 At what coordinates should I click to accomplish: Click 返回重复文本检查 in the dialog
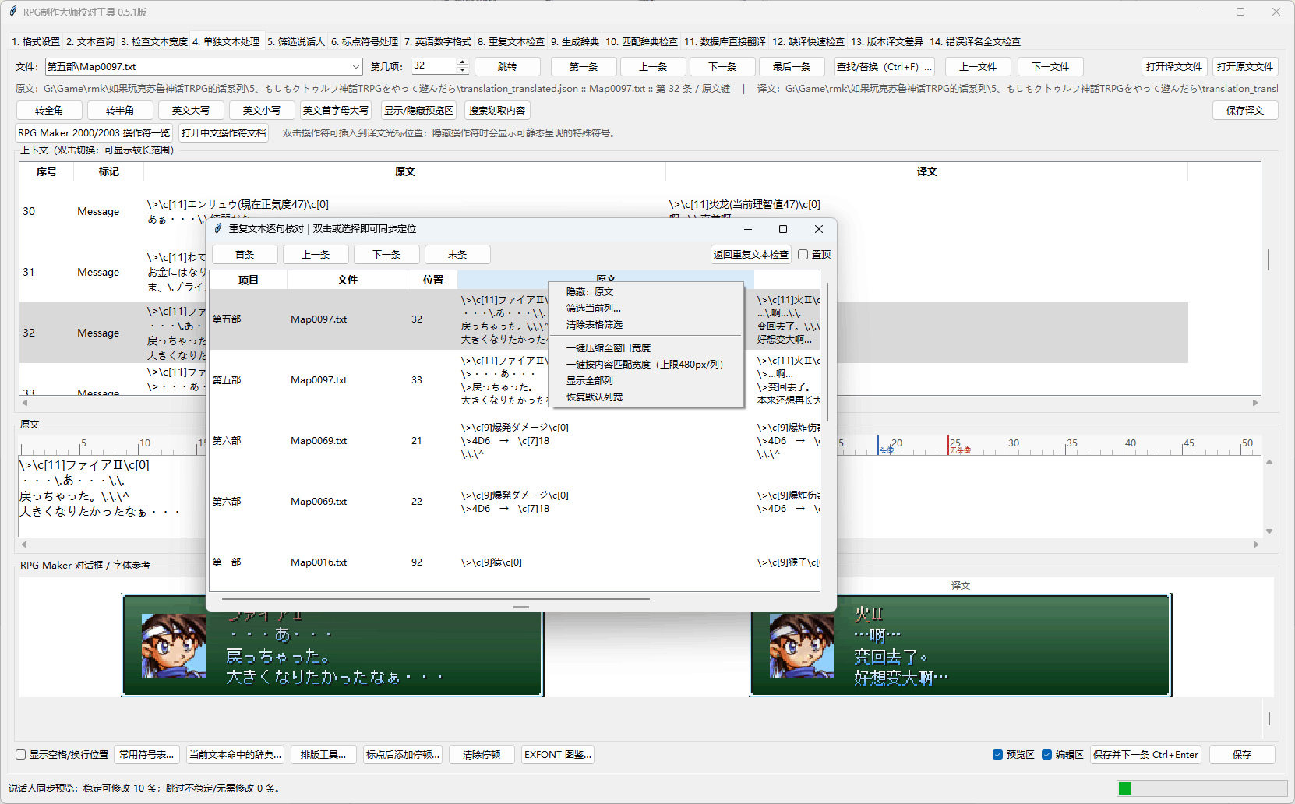coord(751,255)
